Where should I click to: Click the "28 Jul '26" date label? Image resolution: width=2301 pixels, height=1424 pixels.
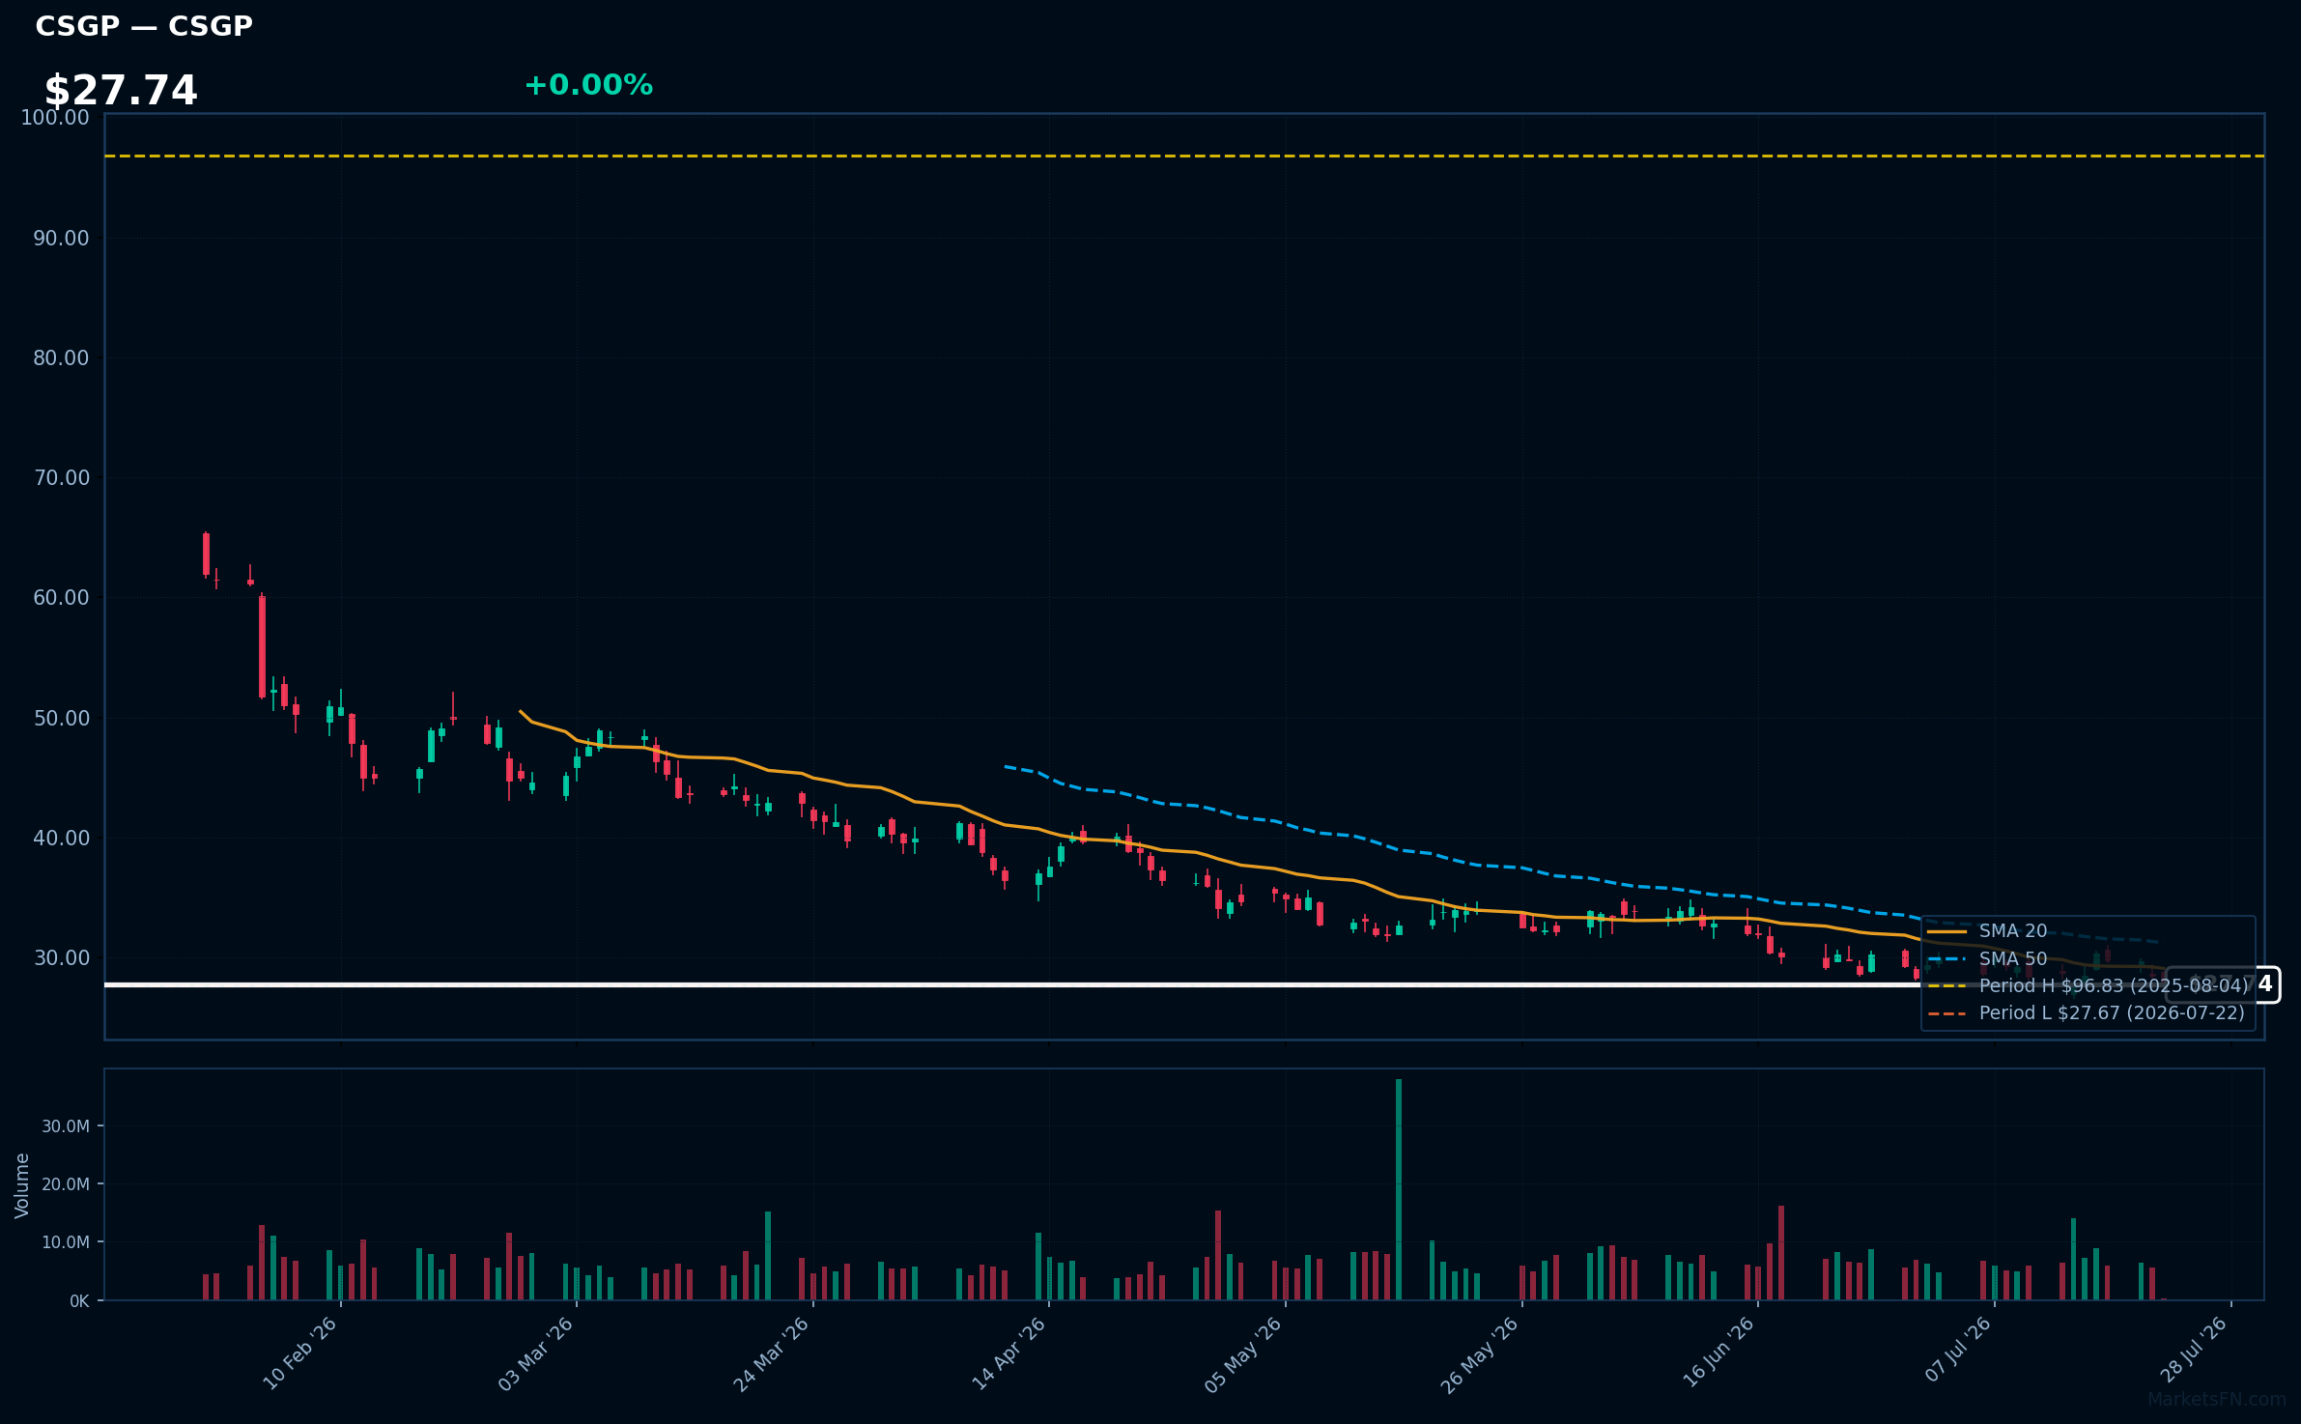(x=2194, y=1350)
